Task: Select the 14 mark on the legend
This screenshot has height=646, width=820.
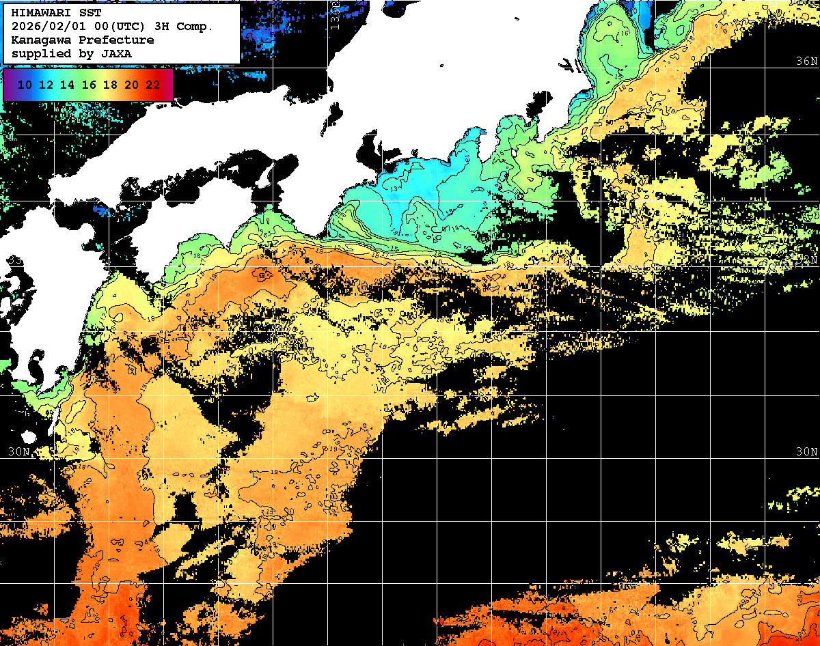Action: pyautogui.click(x=67, y=85)
